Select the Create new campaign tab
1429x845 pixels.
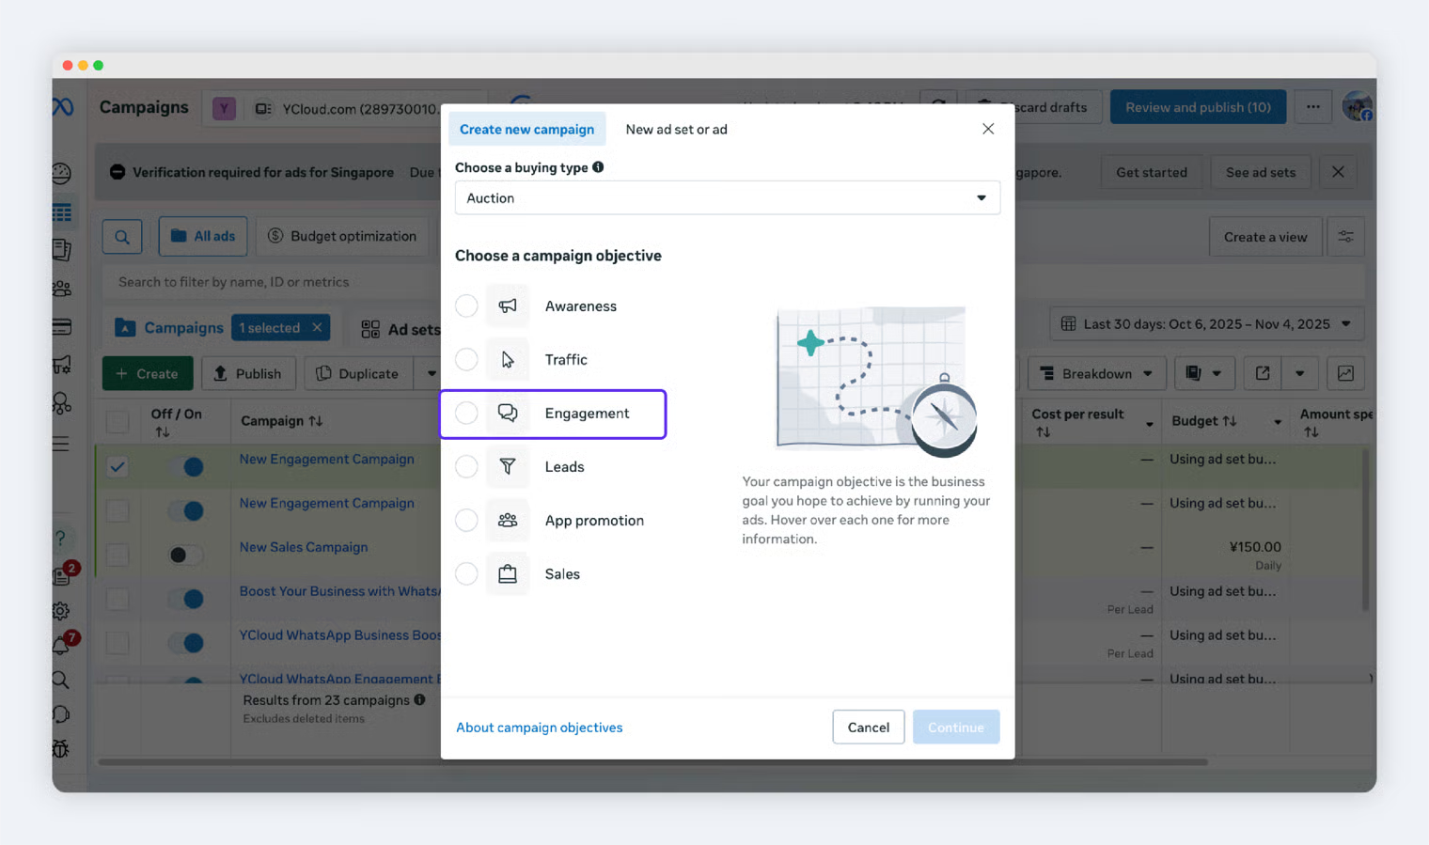tap(526, 130)
